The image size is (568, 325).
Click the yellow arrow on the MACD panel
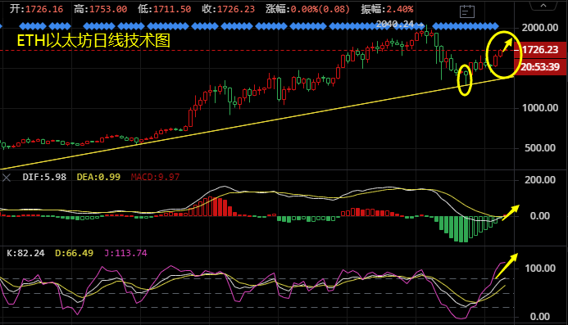(511, 213)
